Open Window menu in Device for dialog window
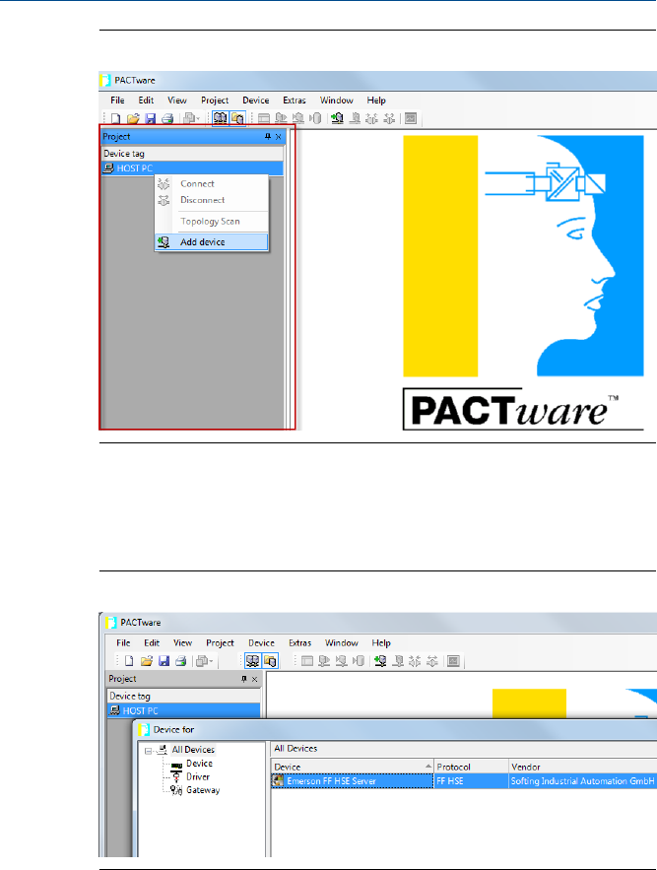Viewport: 657px width, 870px height. (x=341, y=643)
